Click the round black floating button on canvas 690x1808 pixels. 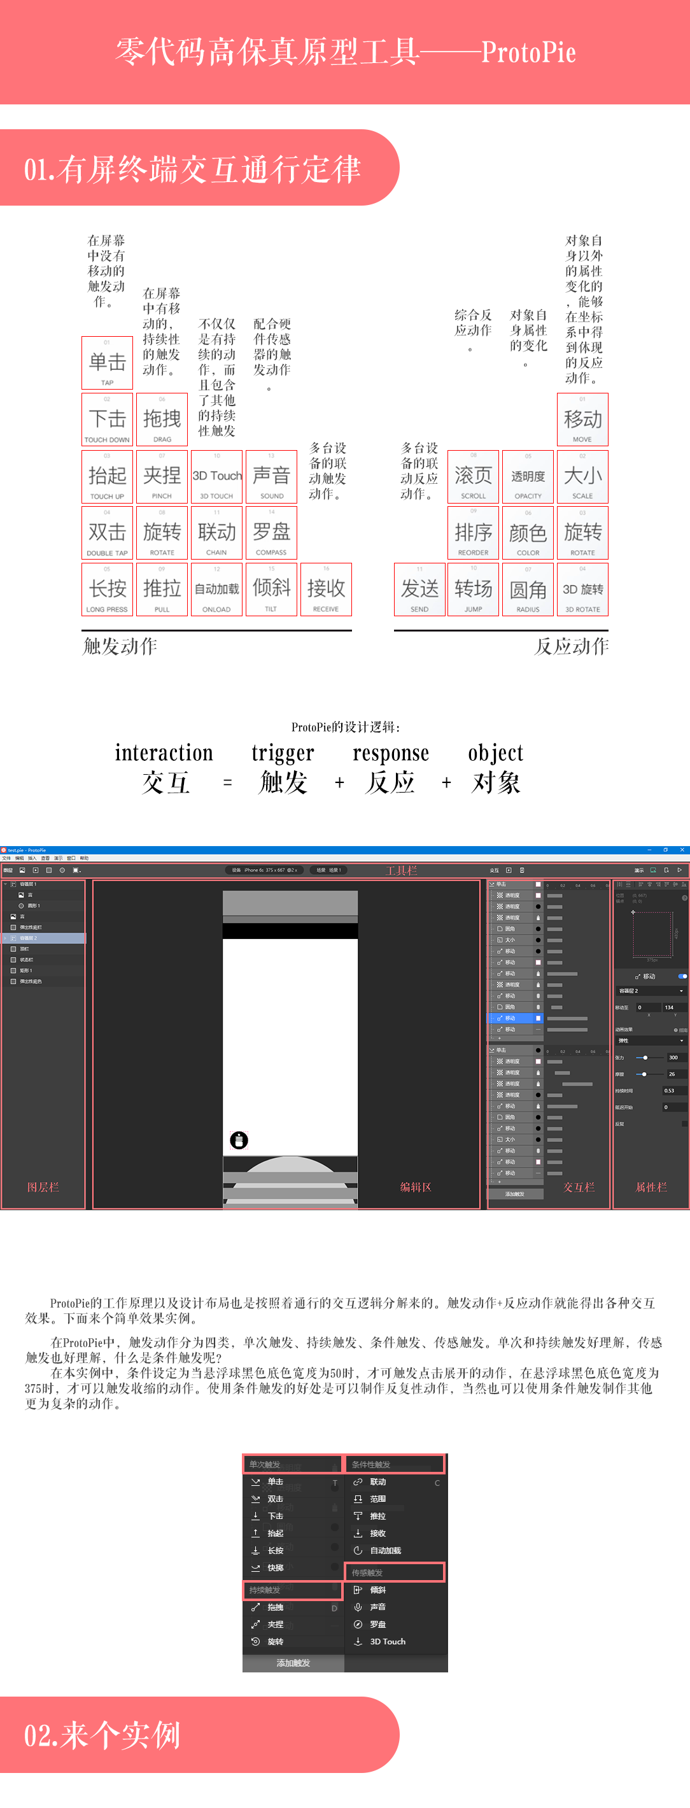(x=239, y=1140)
